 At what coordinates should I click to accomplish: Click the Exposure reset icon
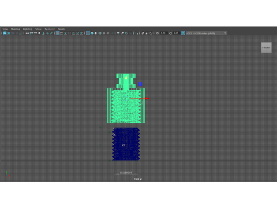point(157,33)
